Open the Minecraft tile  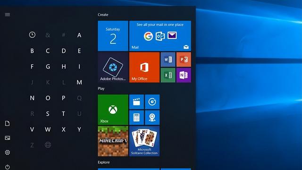pos(113,141)
